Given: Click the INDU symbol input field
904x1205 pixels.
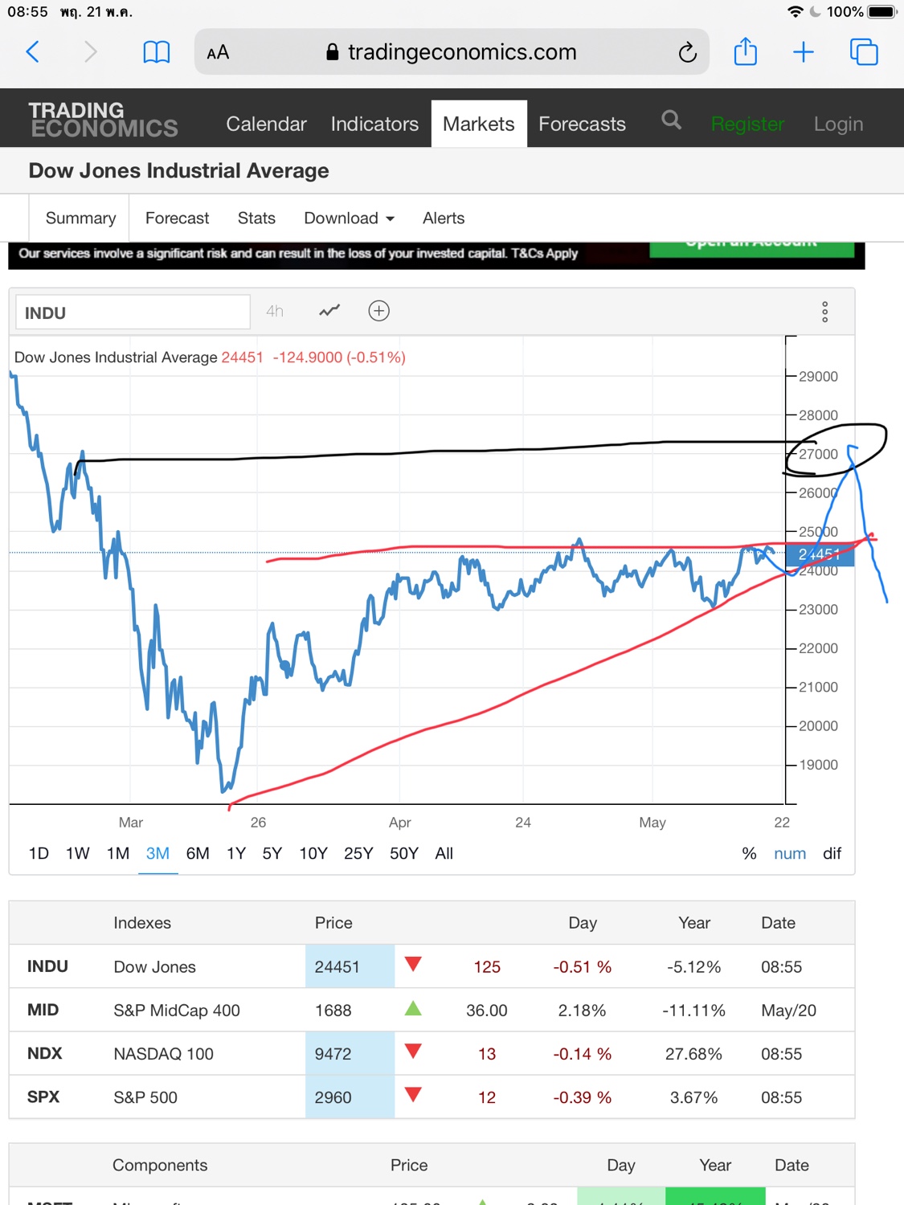Looking at the screenshot, I should pyautogui.click(x=133, y=312).
